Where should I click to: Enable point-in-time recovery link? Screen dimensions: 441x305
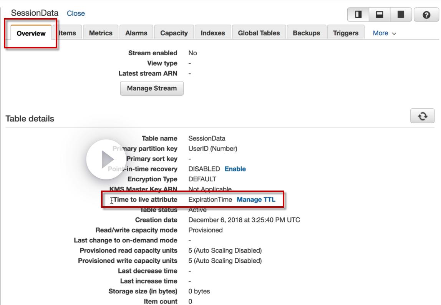tap(235, 169)
